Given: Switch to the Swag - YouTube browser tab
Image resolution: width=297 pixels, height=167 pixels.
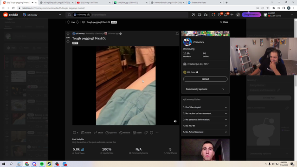Looking at the screenshot, I should (x=93, y=3).
